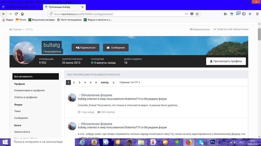Open the Library icon in toolbar

(226, 14)
